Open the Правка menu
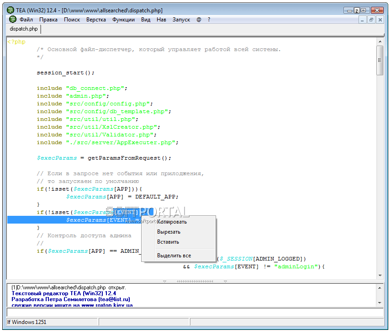391x334 pixels. [x=48, y=20]
